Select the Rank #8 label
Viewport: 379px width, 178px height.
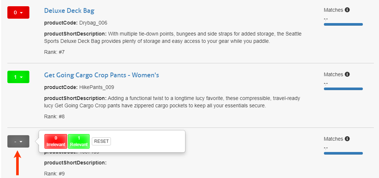(54, 116)
